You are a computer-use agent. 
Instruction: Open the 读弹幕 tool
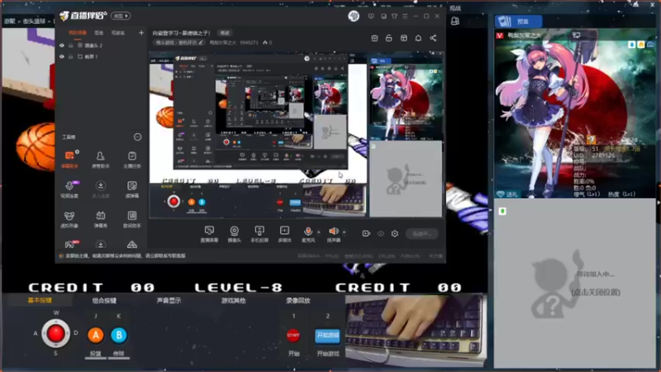coord(132,189)
